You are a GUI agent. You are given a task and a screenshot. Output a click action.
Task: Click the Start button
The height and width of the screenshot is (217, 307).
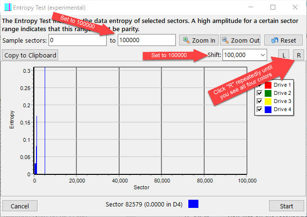pyautogui.click(x=286, y=206)
